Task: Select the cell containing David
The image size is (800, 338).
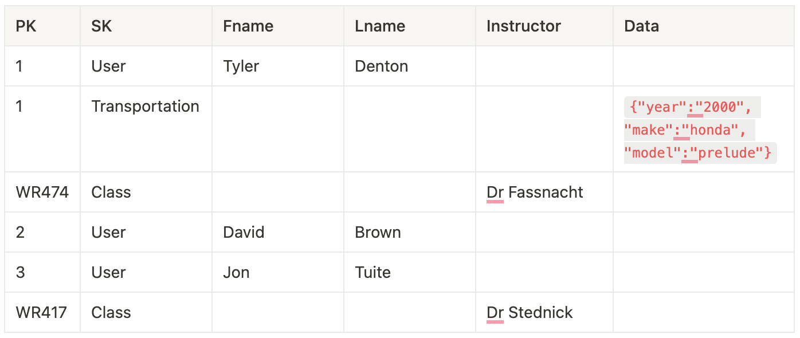Action: click(x=244, y=233)
